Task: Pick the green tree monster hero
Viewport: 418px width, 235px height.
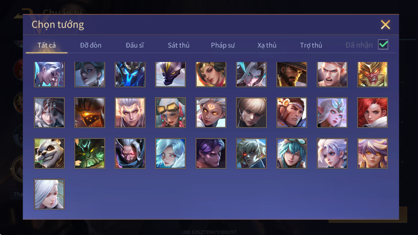Action: [90, 153]
